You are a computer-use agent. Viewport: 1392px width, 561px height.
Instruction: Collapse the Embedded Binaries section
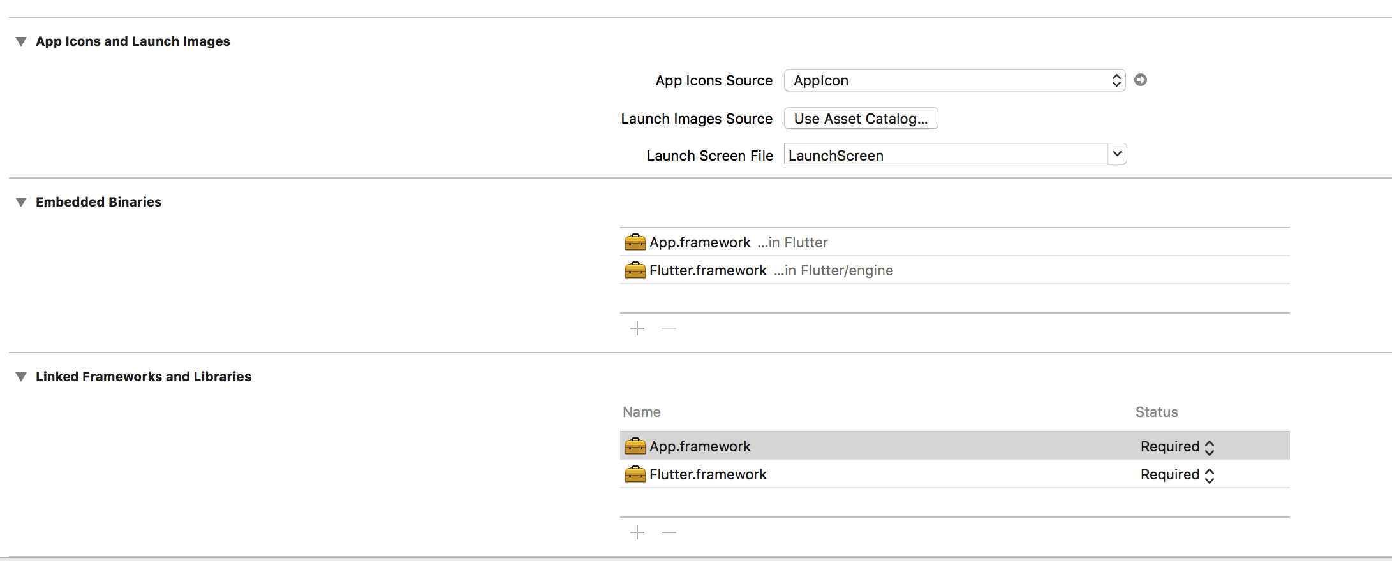(x=21, y=202)
